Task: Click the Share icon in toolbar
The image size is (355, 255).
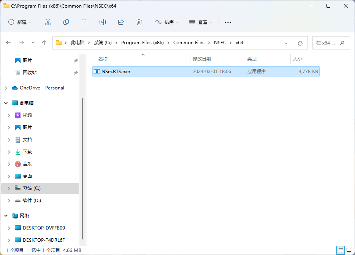Action: [121, 22]
